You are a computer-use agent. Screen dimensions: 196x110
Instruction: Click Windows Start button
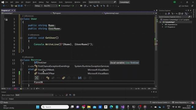click(x=38, y=107)
